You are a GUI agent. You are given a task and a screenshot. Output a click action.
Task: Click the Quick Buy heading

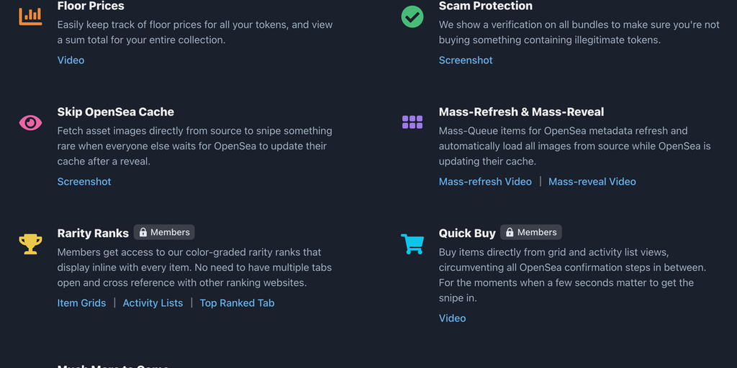[x=467, y=234]
